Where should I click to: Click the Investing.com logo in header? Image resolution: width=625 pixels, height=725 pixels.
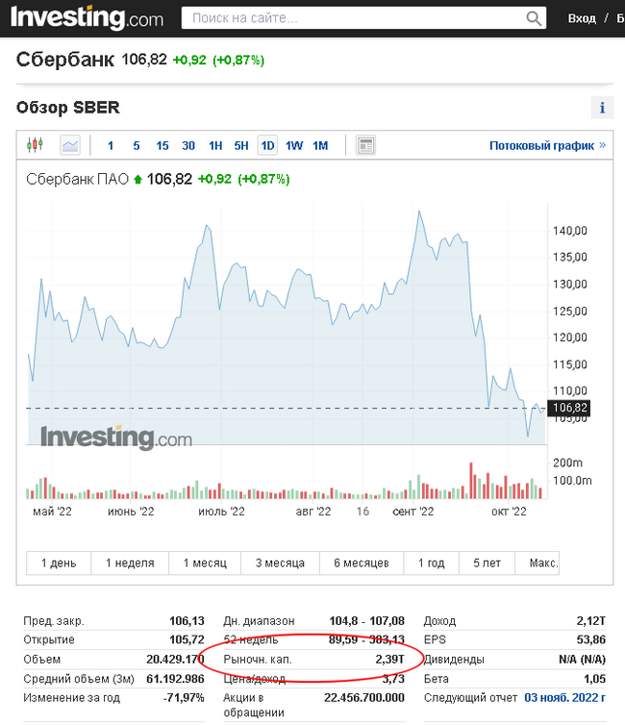[x=87, y=18]
